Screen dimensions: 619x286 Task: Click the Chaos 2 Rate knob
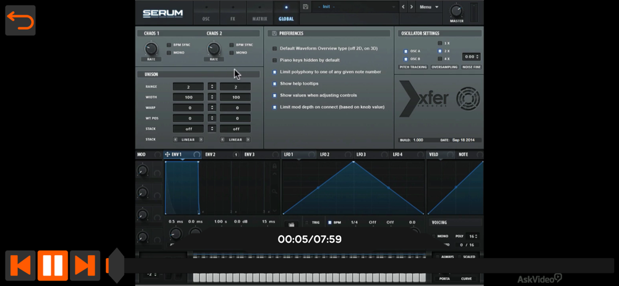214,49
